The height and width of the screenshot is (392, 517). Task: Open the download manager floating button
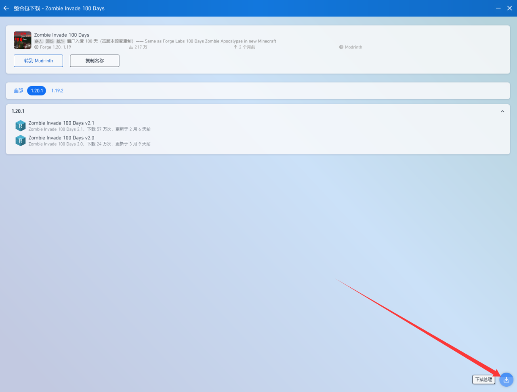pos(506,379)
